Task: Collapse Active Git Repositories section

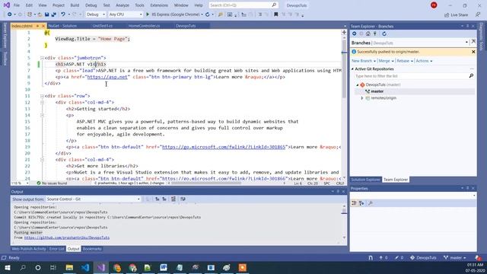Action: tap(352, 69)
